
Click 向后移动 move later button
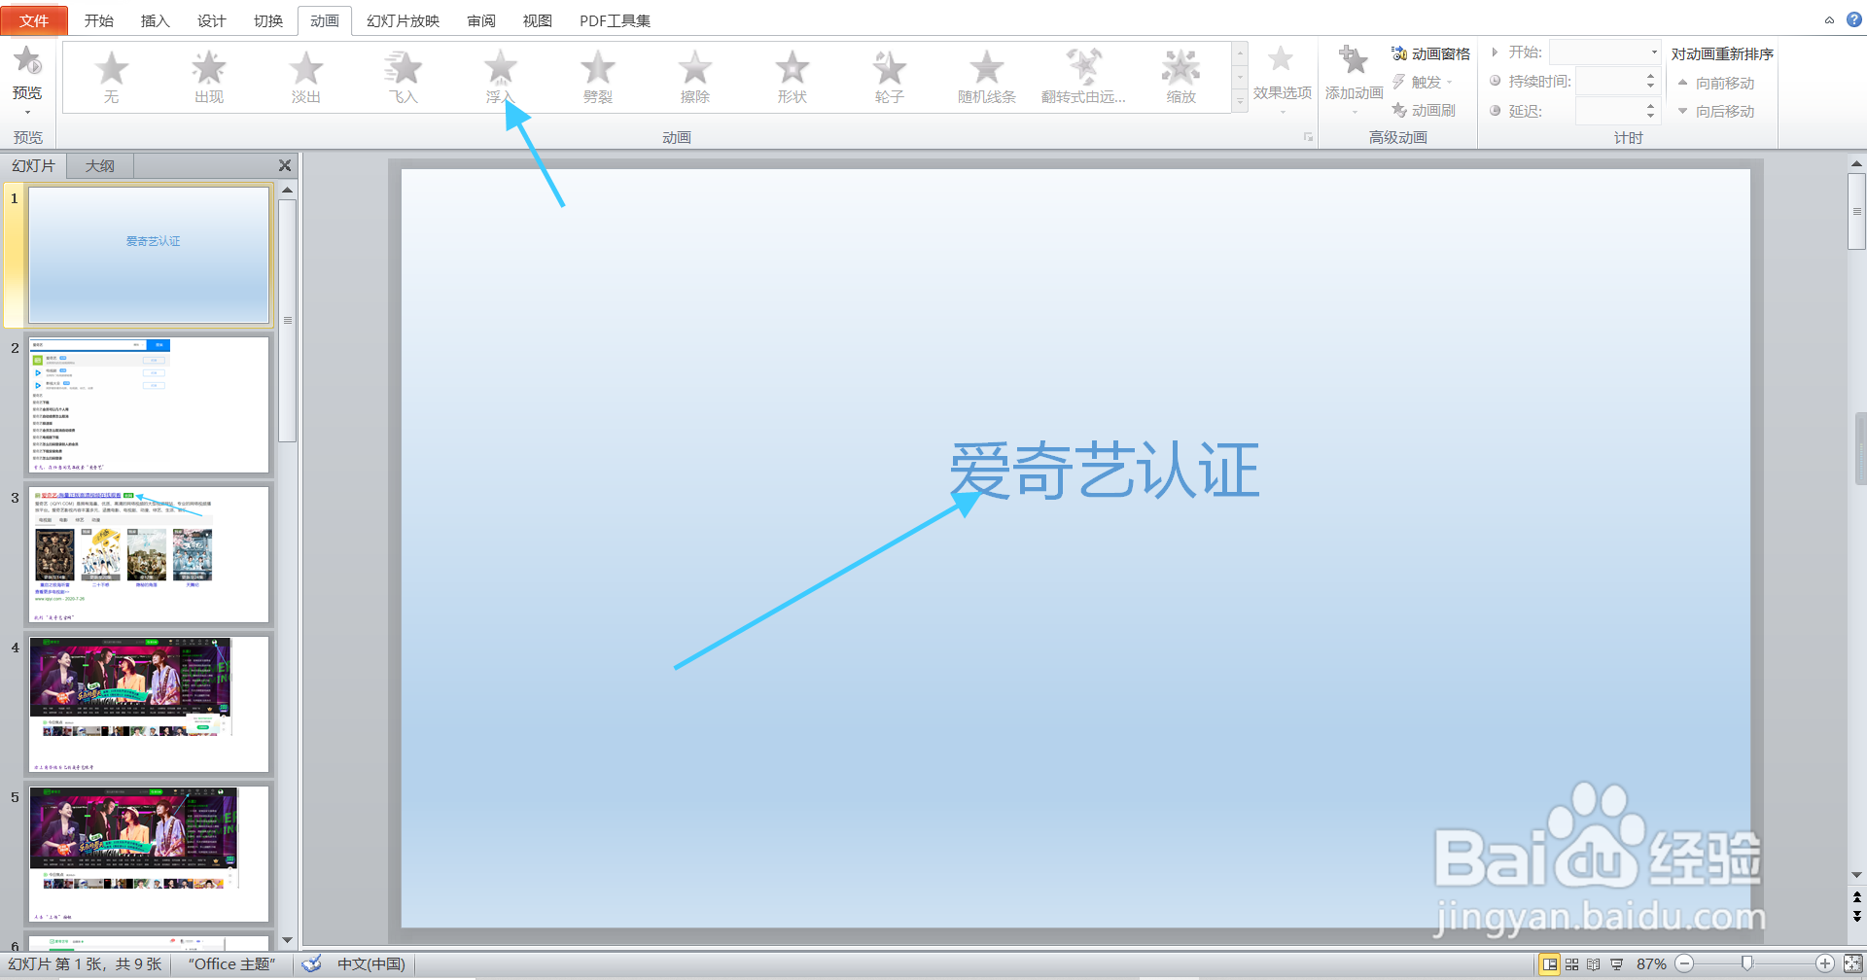[1716, 111]
